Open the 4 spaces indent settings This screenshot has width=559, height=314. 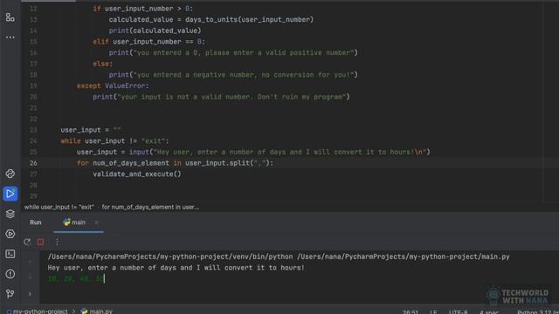489,312
